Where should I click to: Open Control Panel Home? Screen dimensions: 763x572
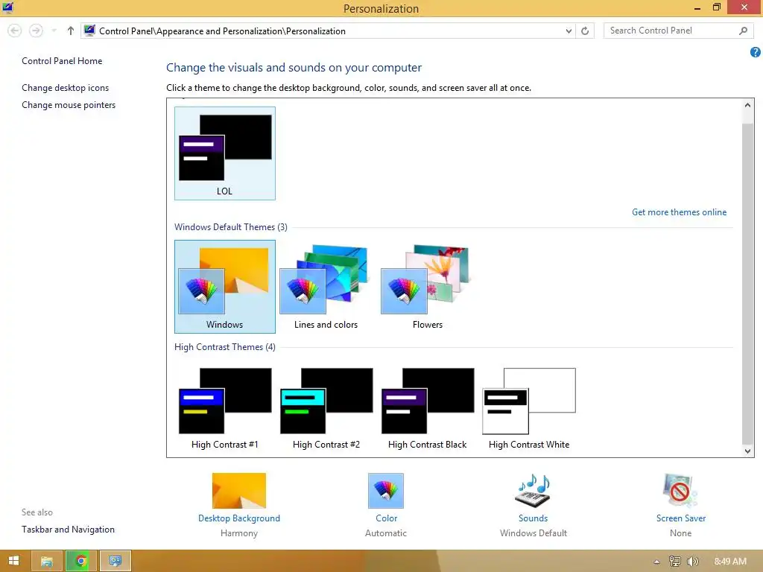click(62, 61)
